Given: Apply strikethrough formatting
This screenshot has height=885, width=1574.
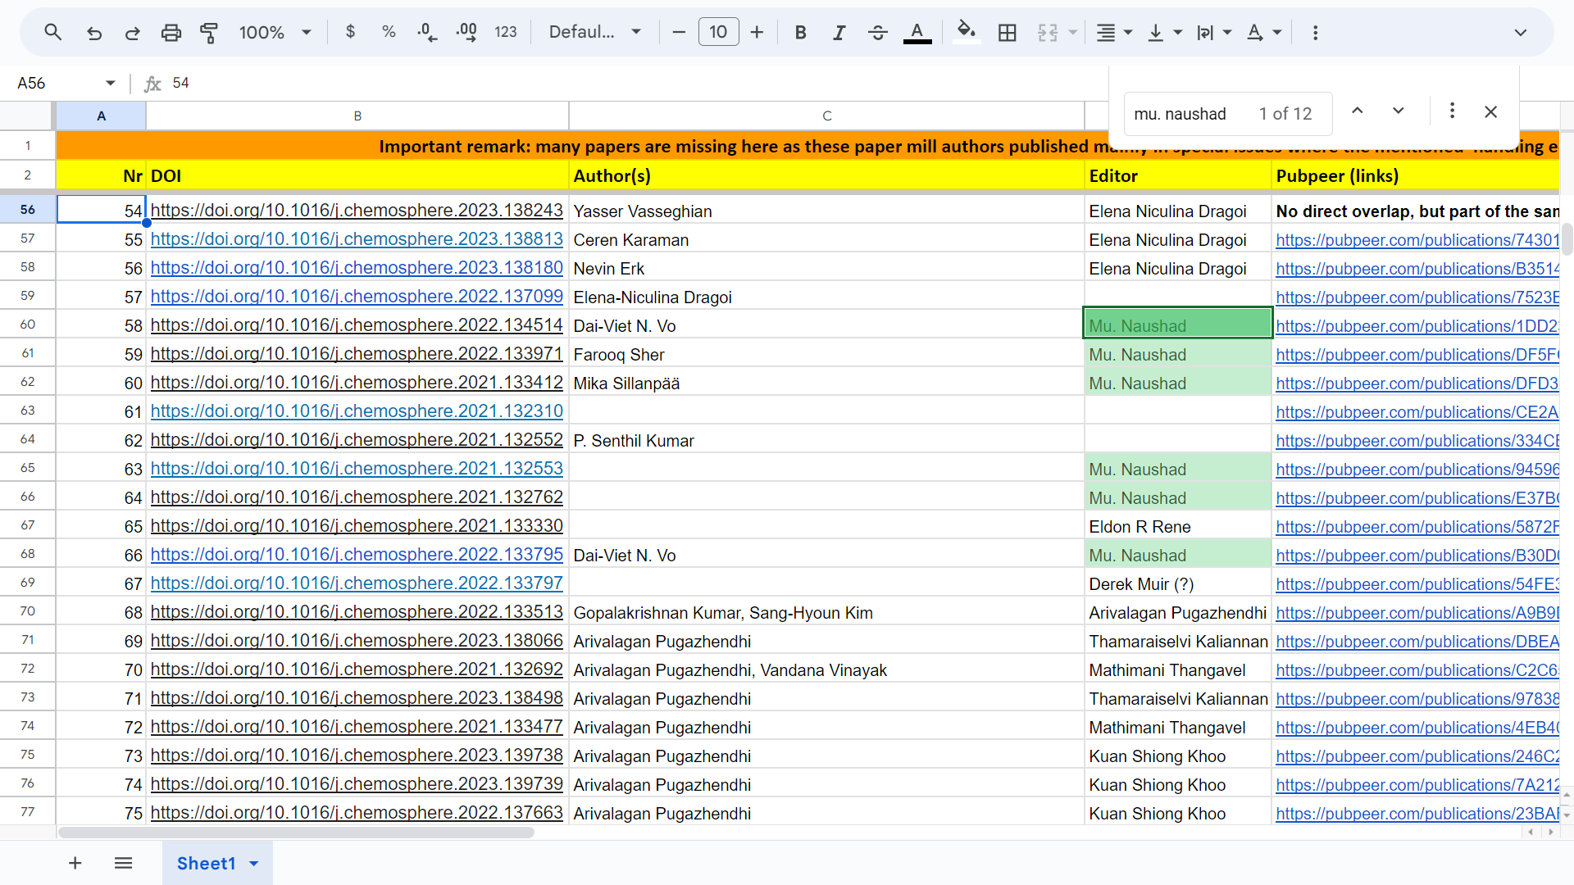Looking at the screenshot, I should click(x=877, y=33).
